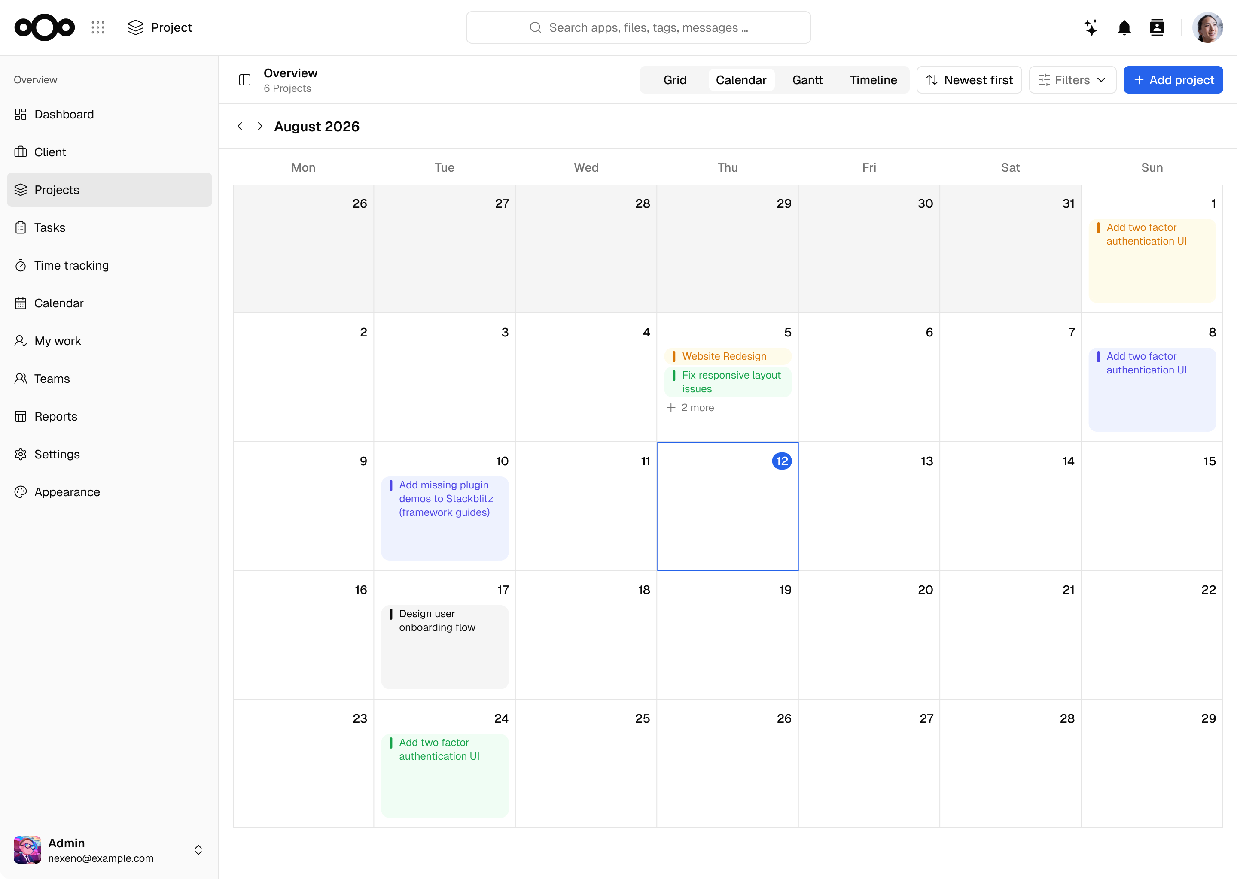The height and width of the screenshot is (879, 1237).
Task: Switch to Calendar view tab
Action: [x=741, y=80]
